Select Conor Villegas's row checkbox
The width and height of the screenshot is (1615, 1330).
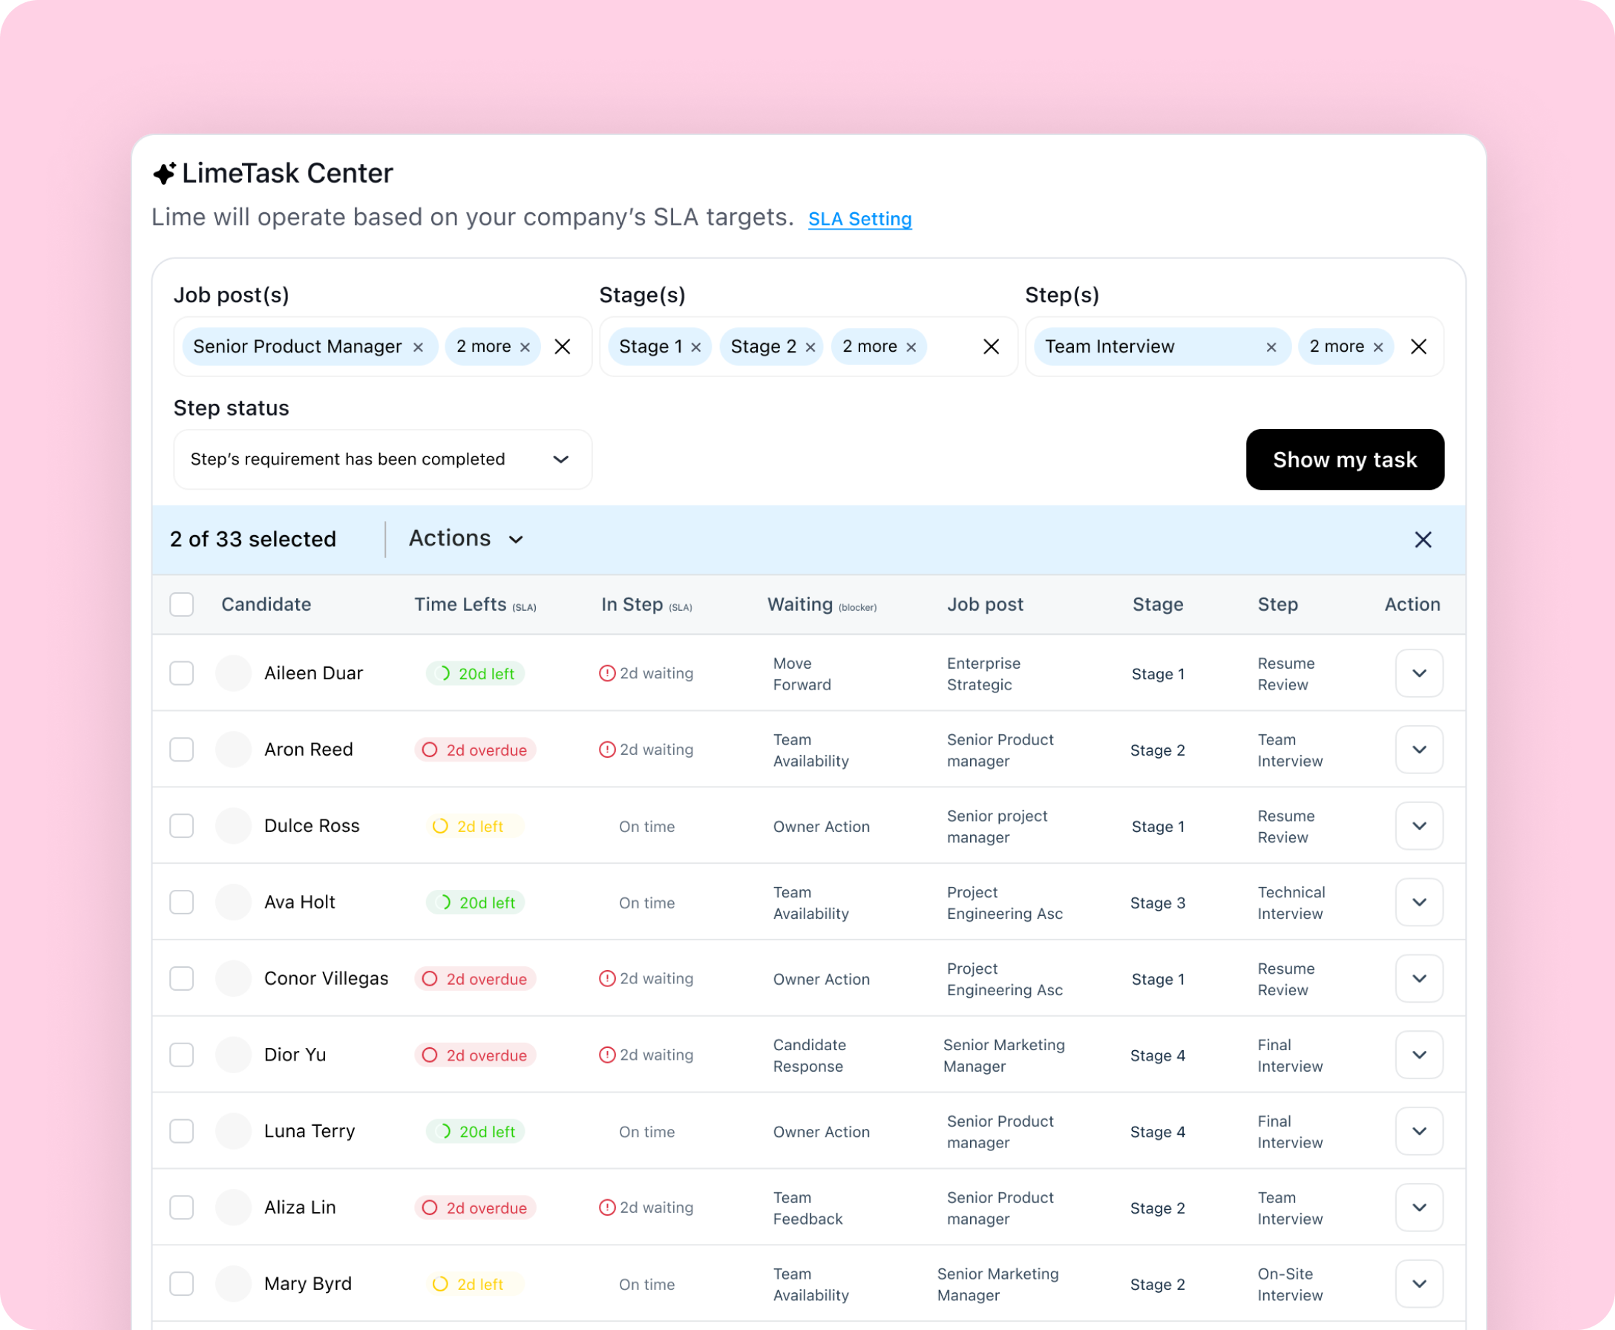(x=182, y=978)
